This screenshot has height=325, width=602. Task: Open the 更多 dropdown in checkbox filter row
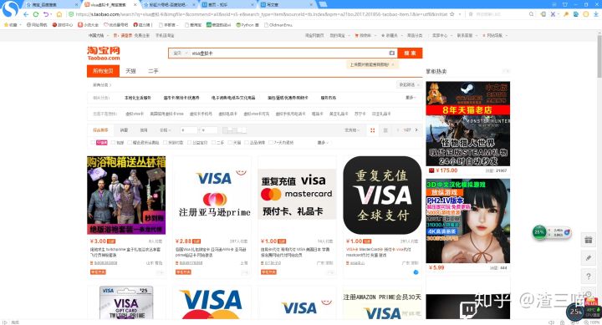tap(323, 142)
